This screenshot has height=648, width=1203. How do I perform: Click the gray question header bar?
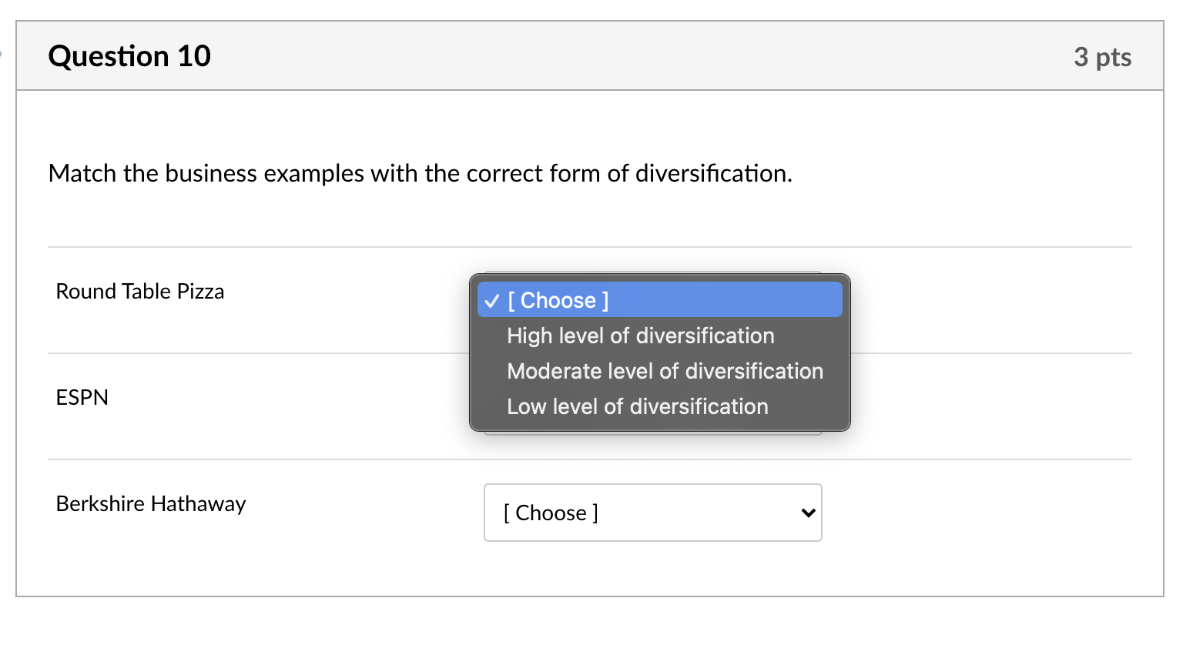[x=616, y=56]
